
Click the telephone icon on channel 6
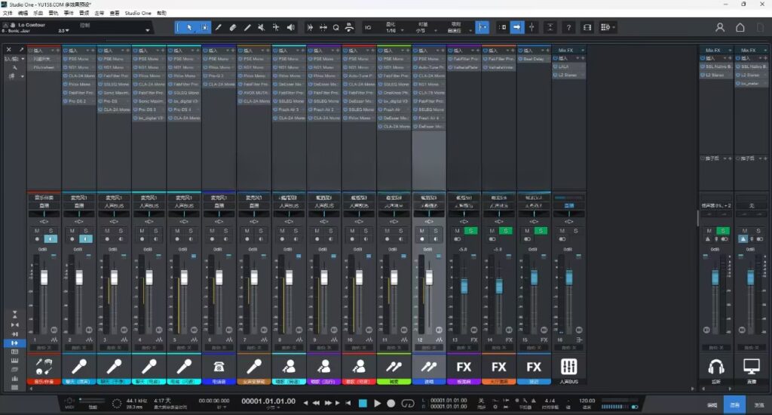(219, 367)
